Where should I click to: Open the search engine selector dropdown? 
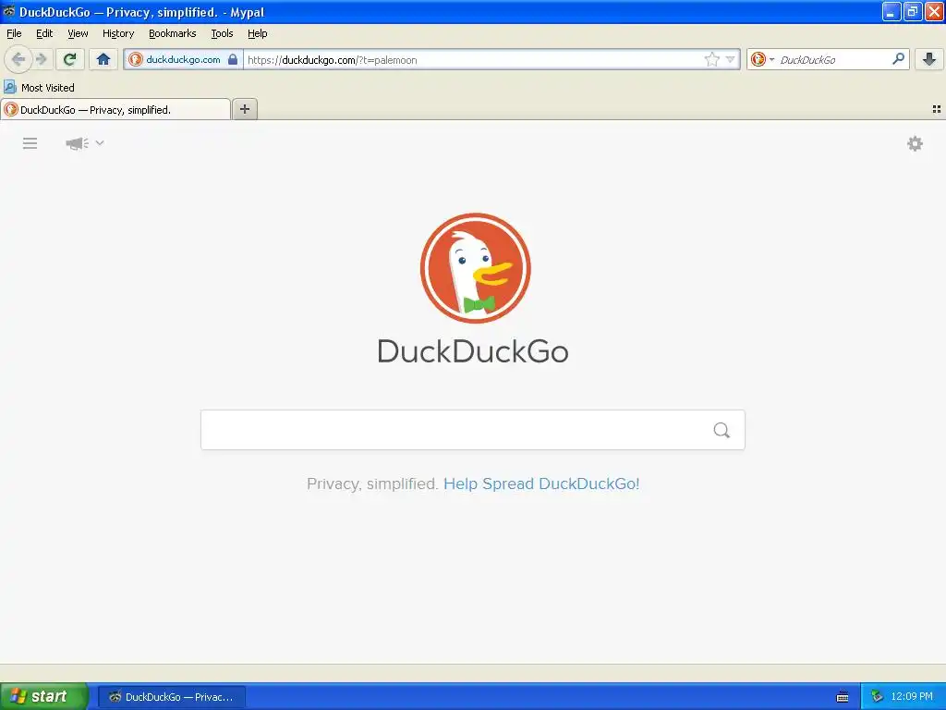(x=762, y=59)
